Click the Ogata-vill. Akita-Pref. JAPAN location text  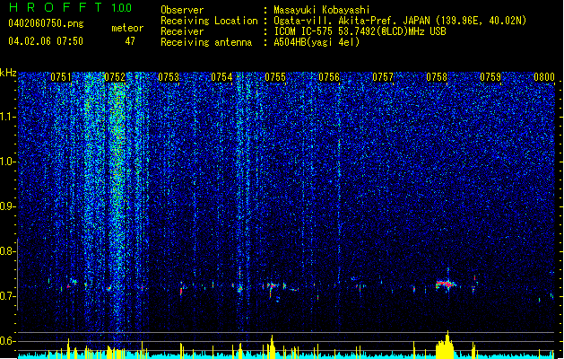point(400,21)
